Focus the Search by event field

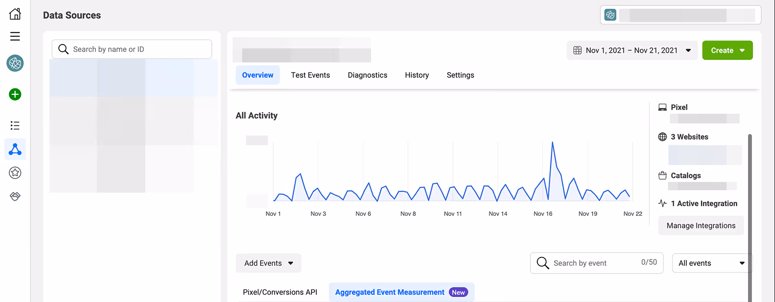point(597,263)
